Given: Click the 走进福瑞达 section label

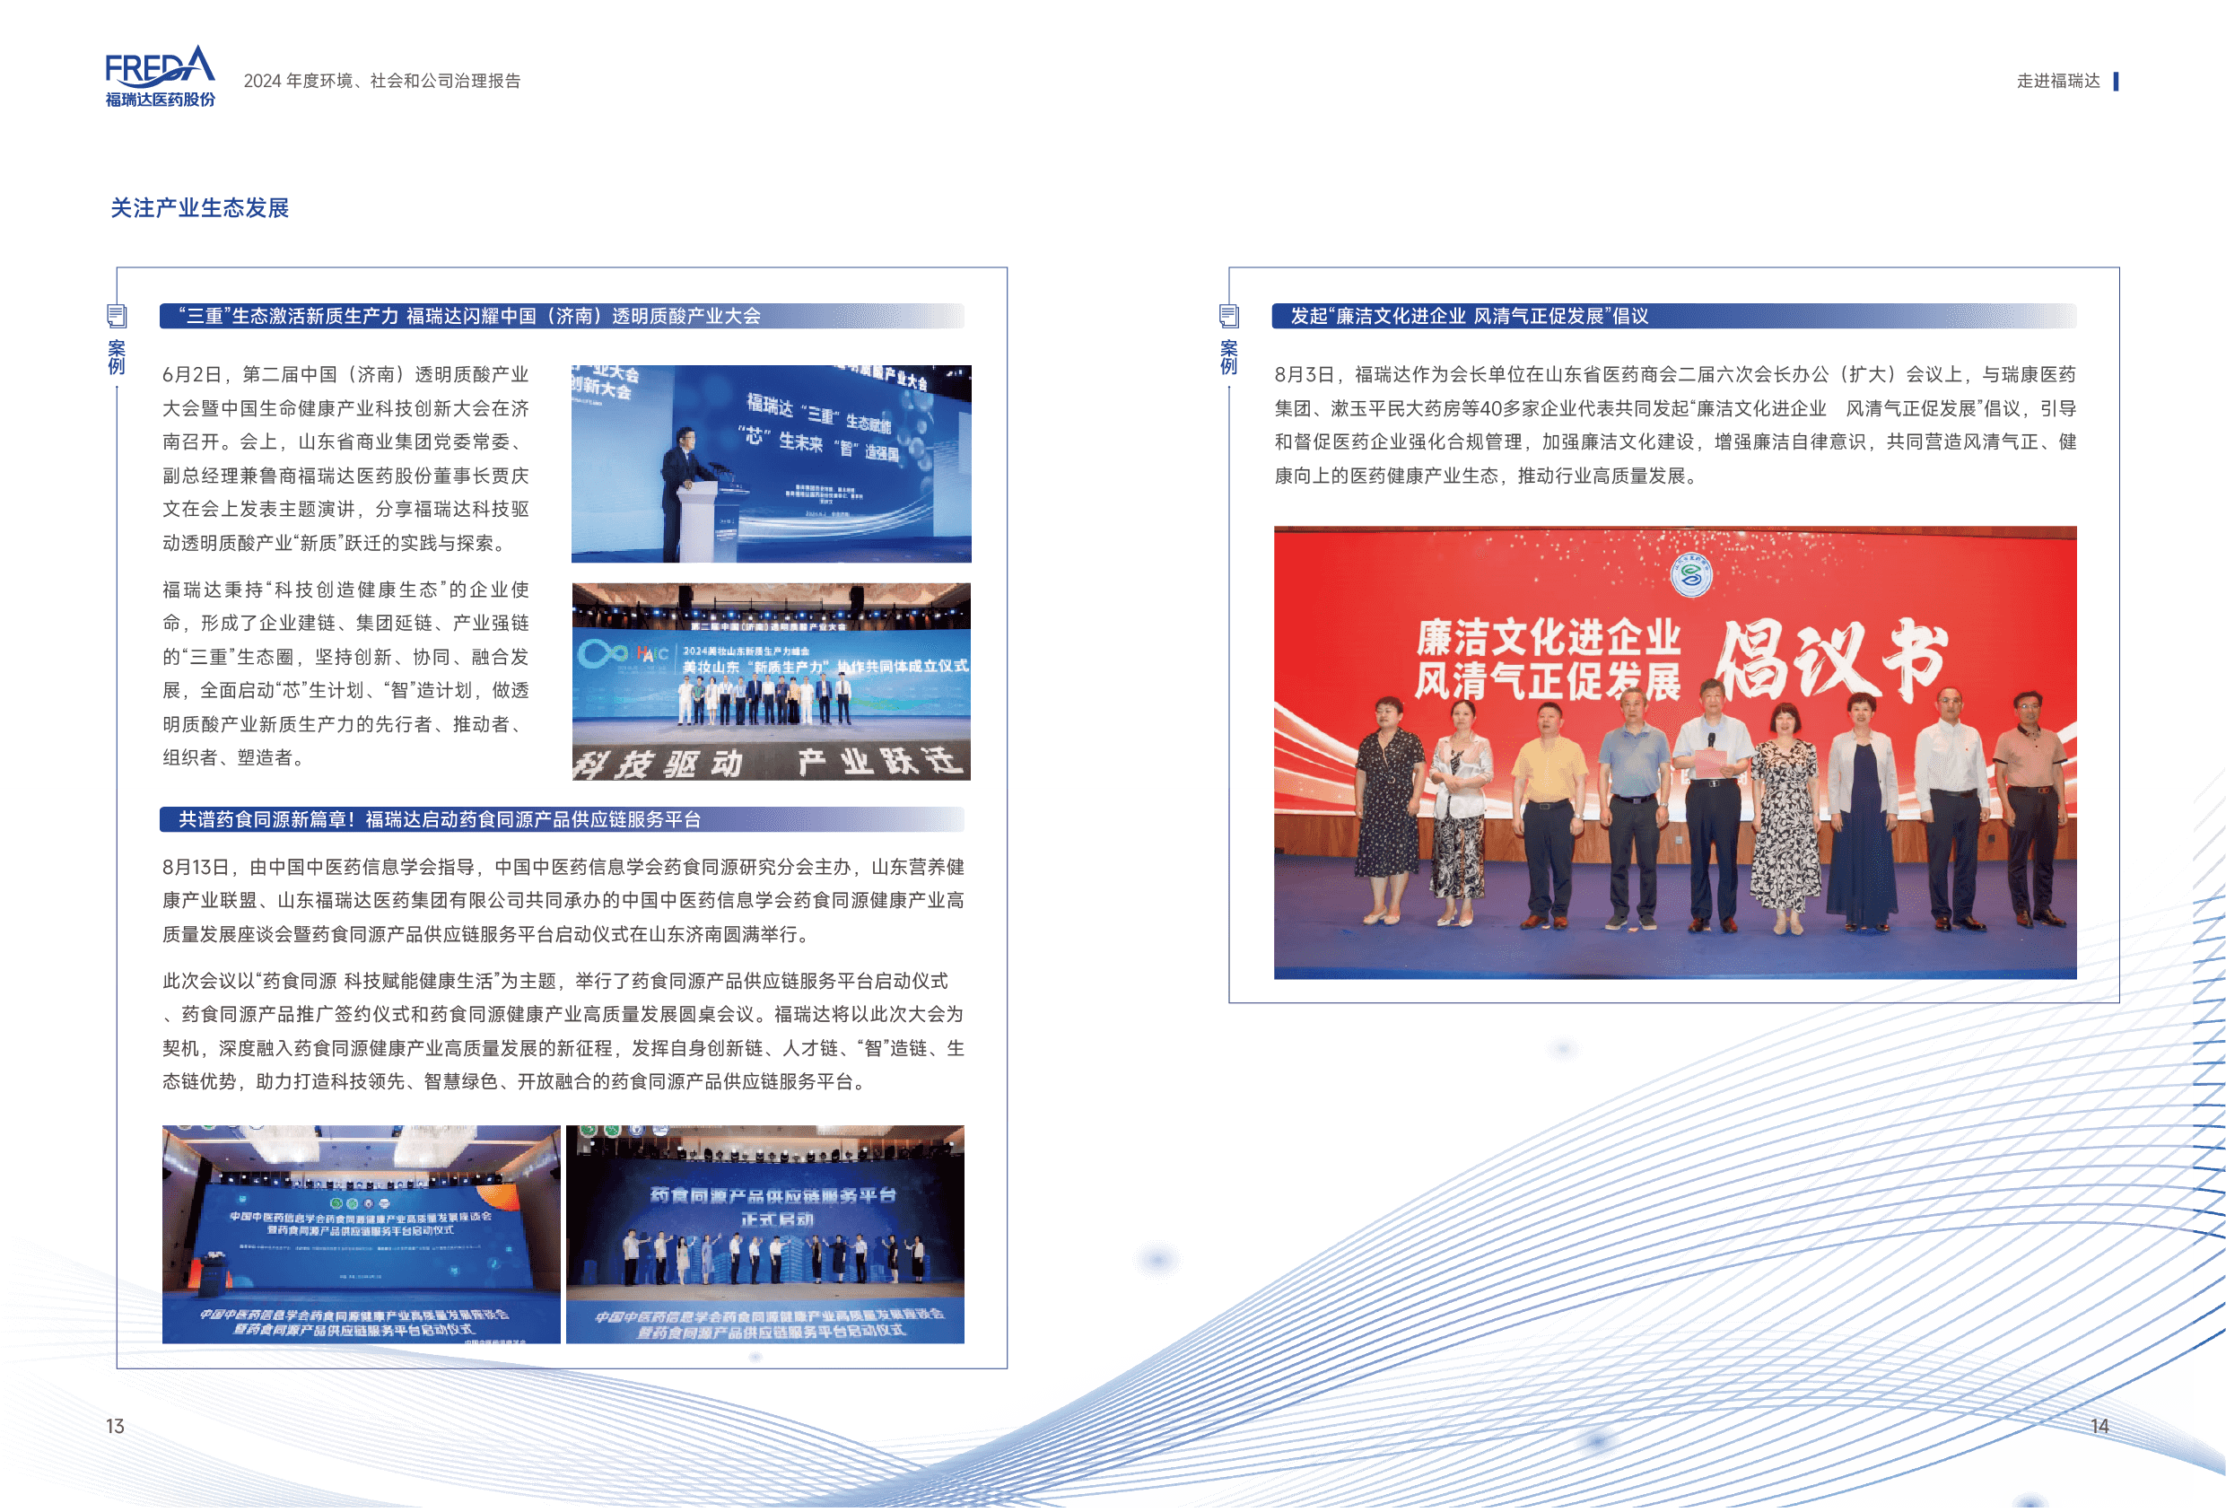Looking at the screenshot, I should (2057, 82).
